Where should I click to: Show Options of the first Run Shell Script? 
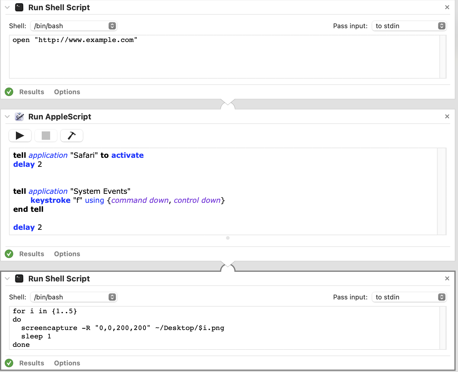pyautogui.click(x=67, y=92)
